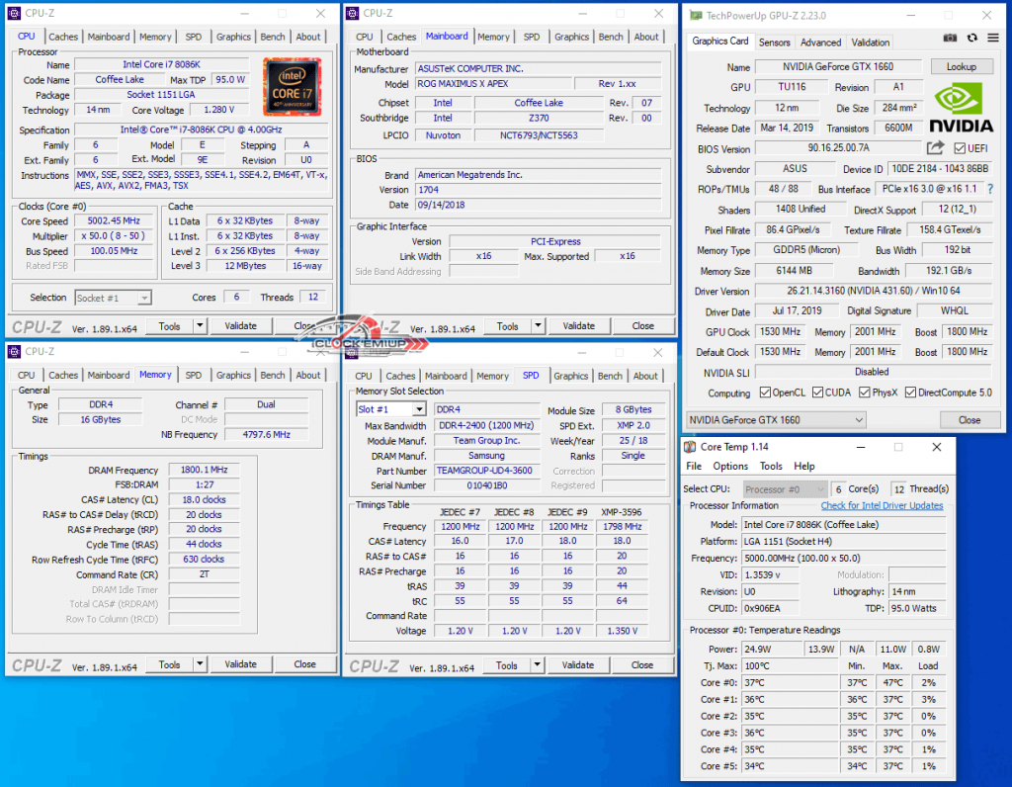Click the GPU-Z refresh icon

(971, 39)
